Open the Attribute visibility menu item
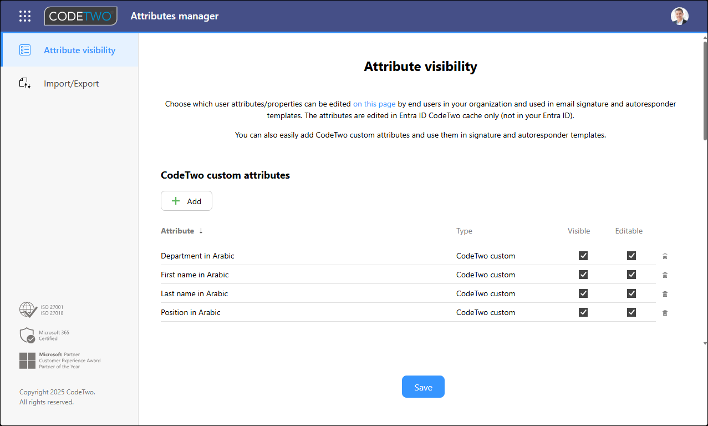Image resolution: width=708 pixels, height=426 pixels. click(69, 50)
